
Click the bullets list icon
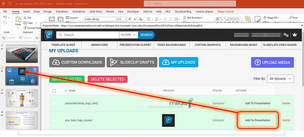149,19
